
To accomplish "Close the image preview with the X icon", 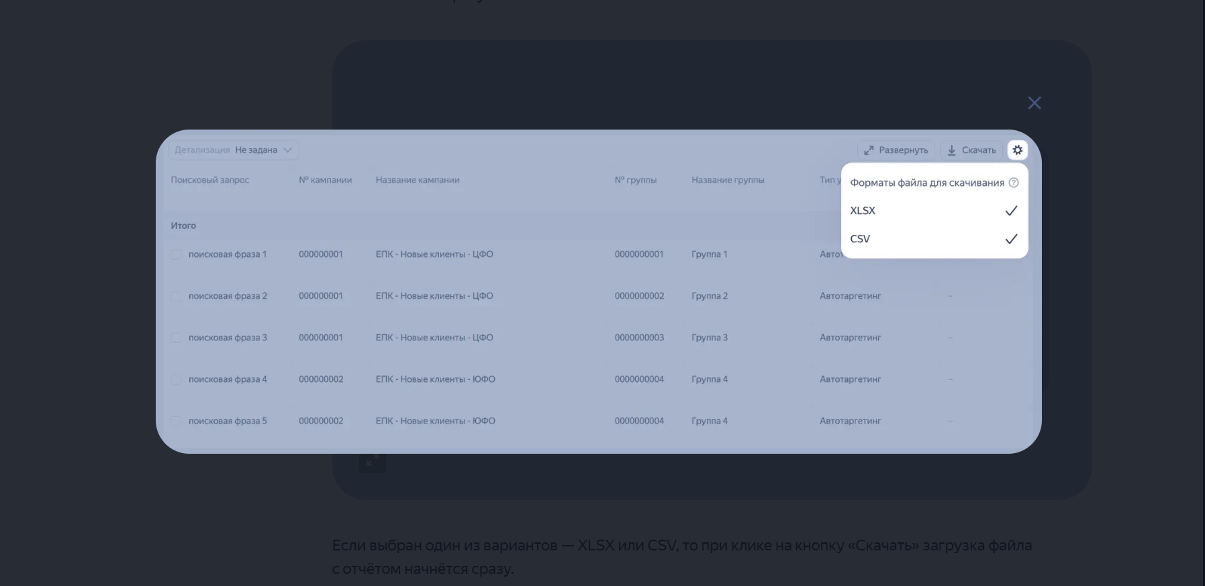I will coord(1034,103).
